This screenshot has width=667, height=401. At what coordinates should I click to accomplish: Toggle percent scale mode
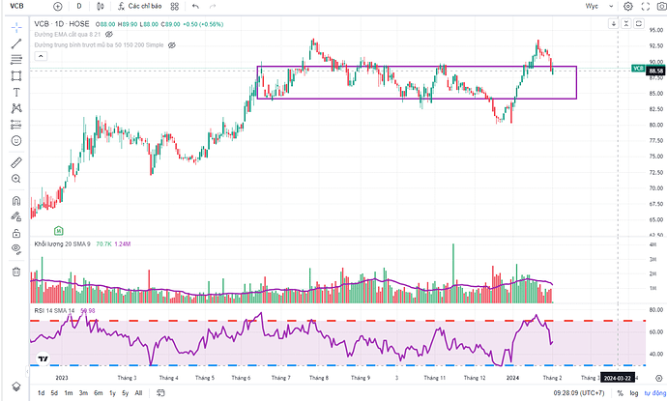point(620,393)
